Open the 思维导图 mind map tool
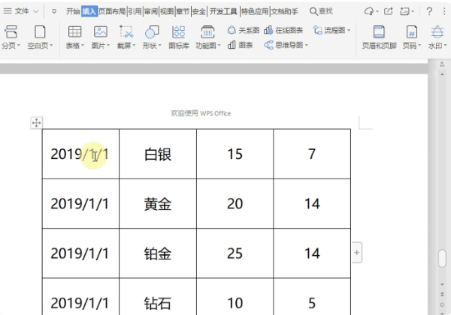This screenshot has height=315, width=451. [286, 45]
